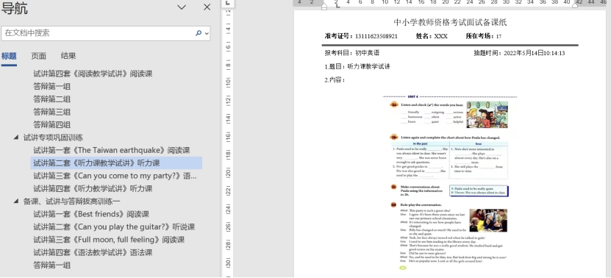
Task: Switch to the 结果 tab
Action: pyautogui.click(x=68, y=56)
